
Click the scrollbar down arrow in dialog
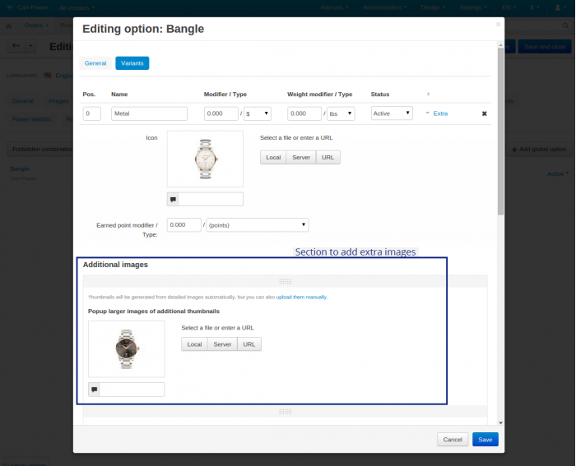(x=500, y=422)
